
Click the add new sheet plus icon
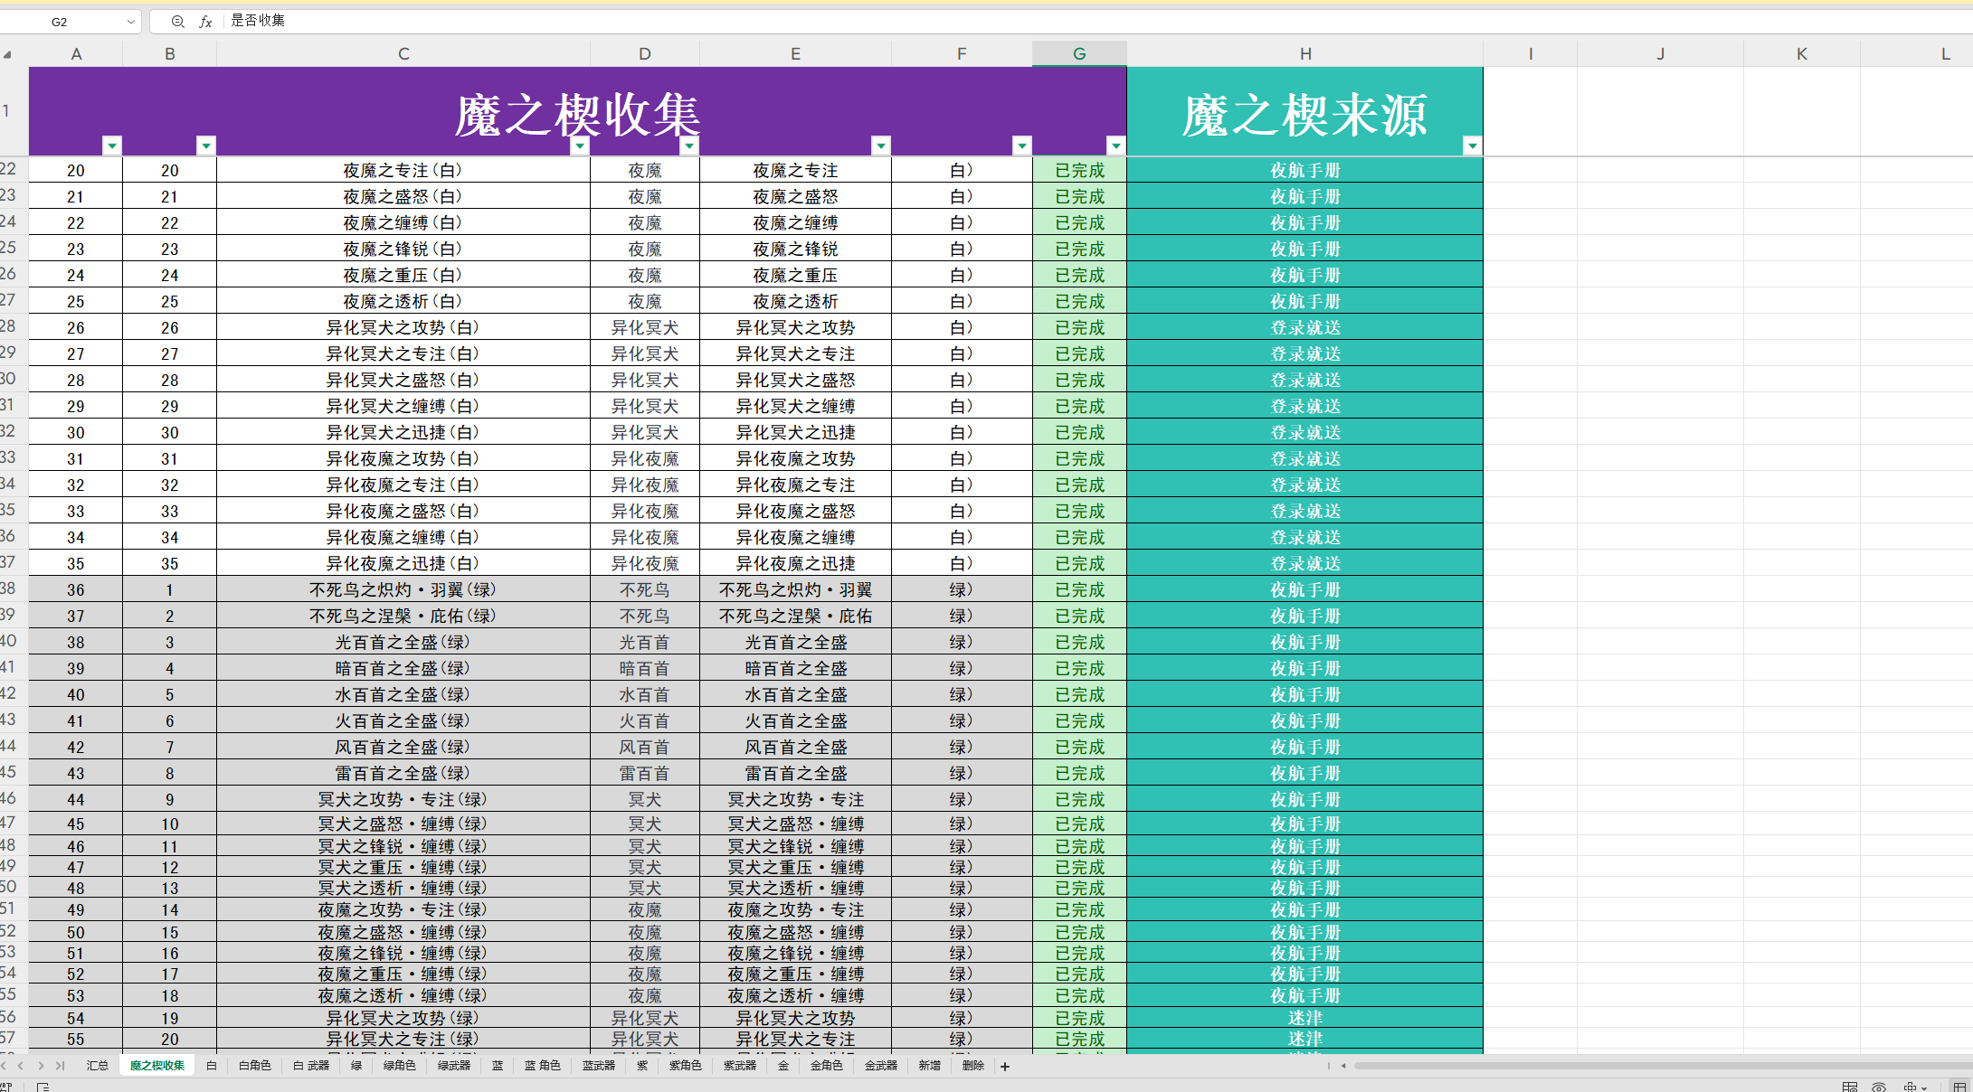tap(1004, 1067)
